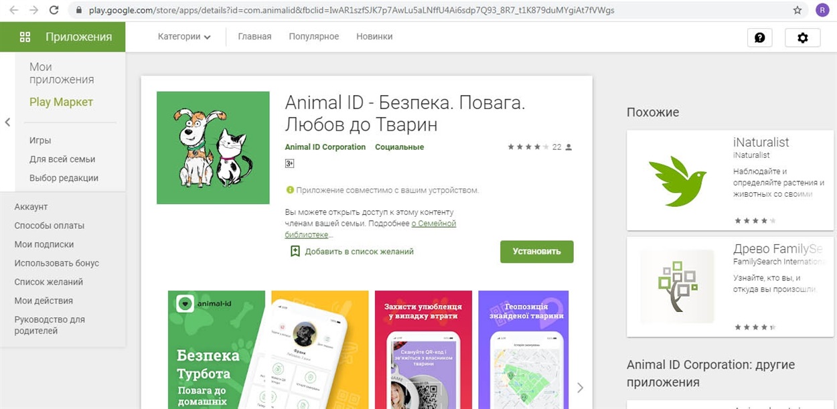Click the iNaturalist developer name text
Viewport: 837px width, 409px height.
[x=751, y=155]
